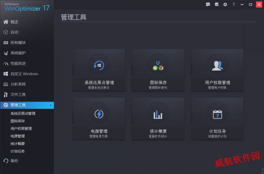The width and height of the screenshot is (264, 174).
Task: Select 系统维护 in the sidebar
Action: point(18,53)
